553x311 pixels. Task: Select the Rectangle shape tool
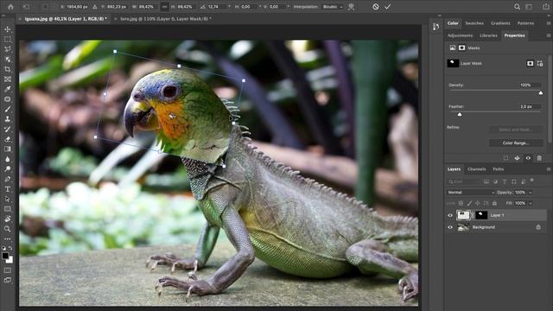coord(8,209)
